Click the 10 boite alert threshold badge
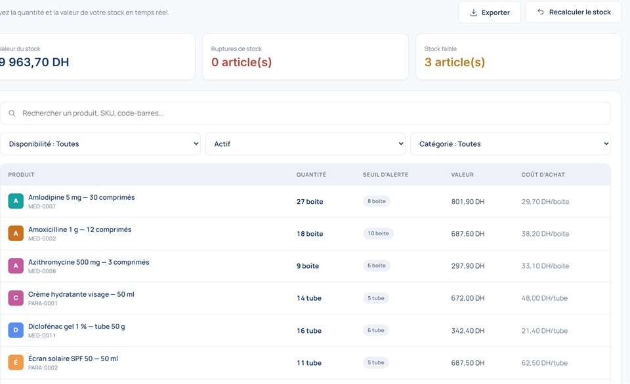 [x=379, y=233]
